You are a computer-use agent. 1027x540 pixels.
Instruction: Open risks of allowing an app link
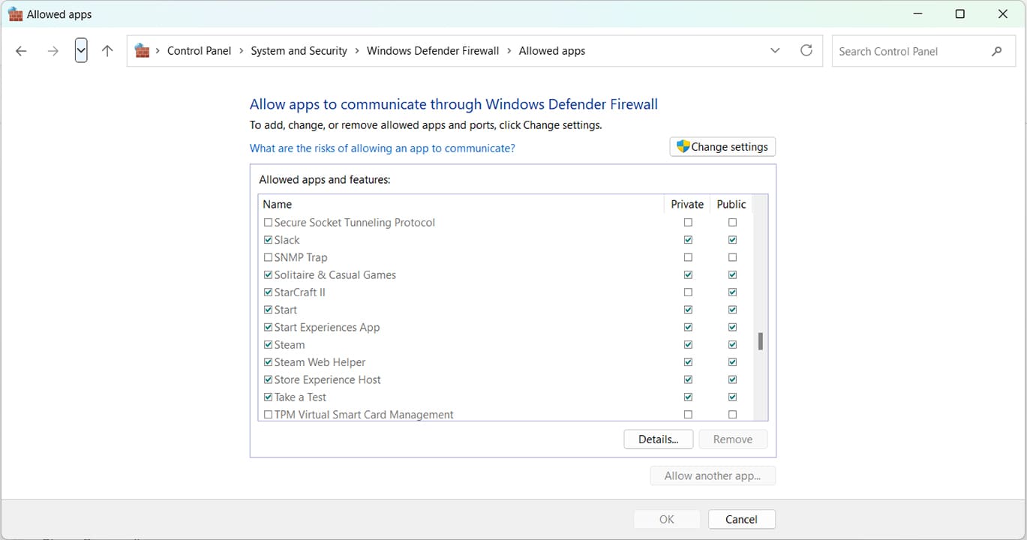tap(382, 148)
